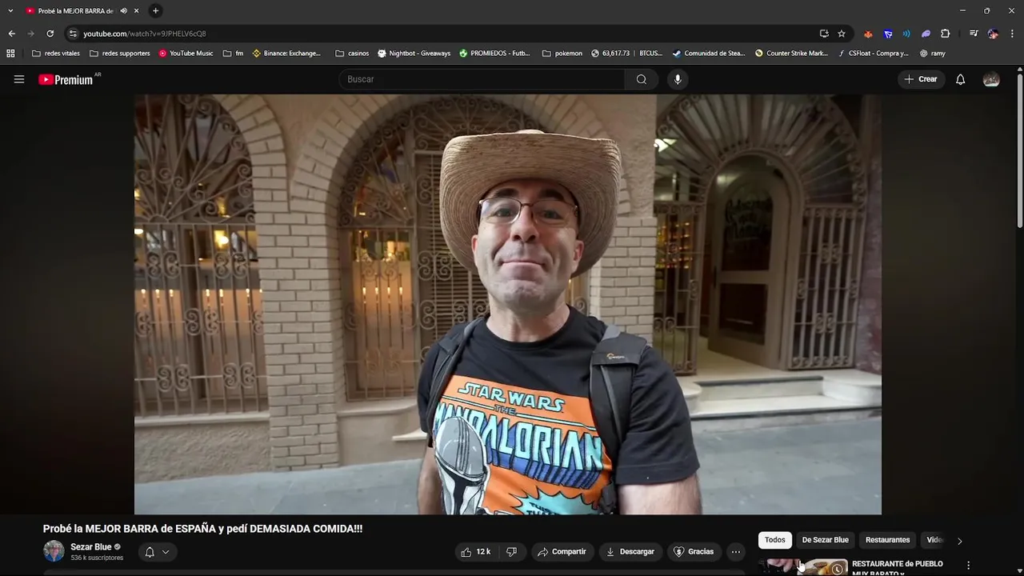Image resolution: width=1024 pixels, height=576 pixels.
Task: Open the tab search dropdown arrow
Action: [x=10, y=11]
